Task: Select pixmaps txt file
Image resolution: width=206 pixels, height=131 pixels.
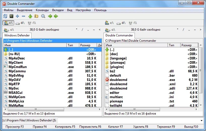Action: (x=151, y=101)
